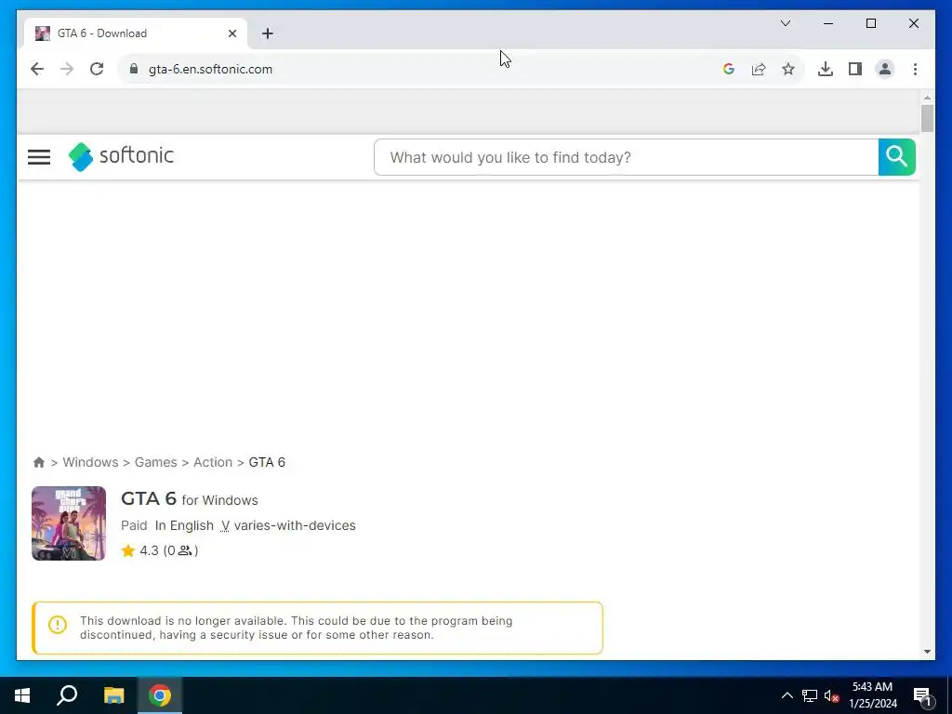The image size is (952, 714).
Task: Open Chrome three-dot menu
Action: [x=915, y=69]
